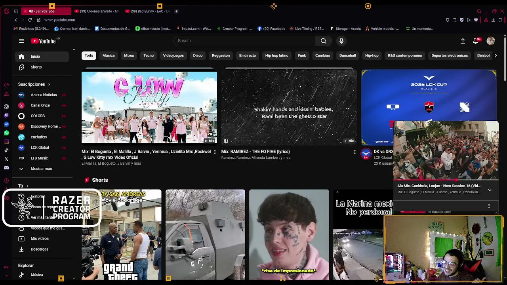Open Discord in Opera sidebar
Image resolution: width=507 pixels, height=285 pixels.
(x=6, y=167)
